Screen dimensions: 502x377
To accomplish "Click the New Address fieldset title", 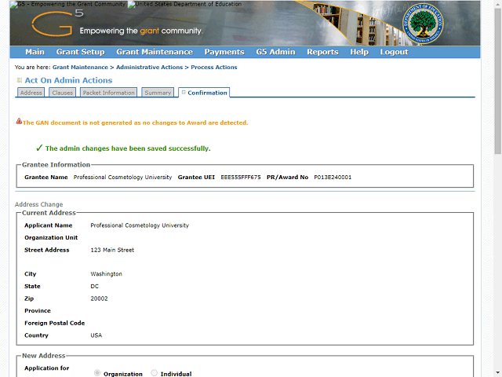I will click(x=44, y=356).
